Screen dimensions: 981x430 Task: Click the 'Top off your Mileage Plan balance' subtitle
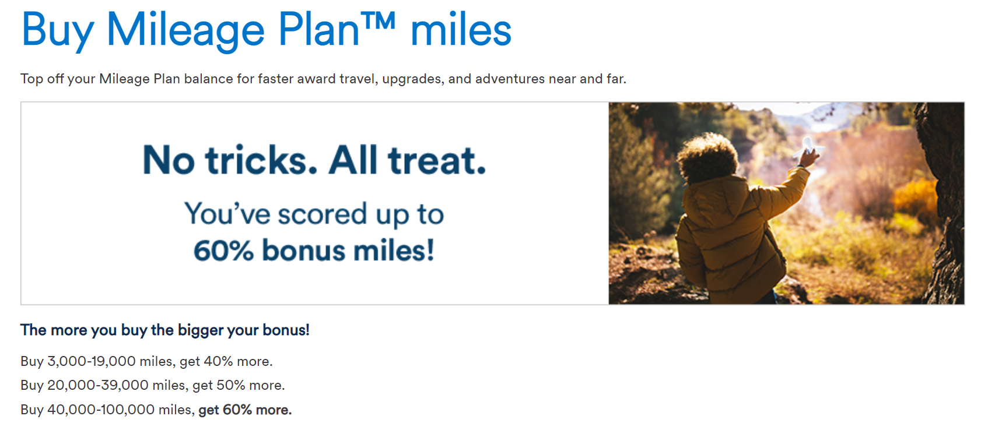point(323,79)
